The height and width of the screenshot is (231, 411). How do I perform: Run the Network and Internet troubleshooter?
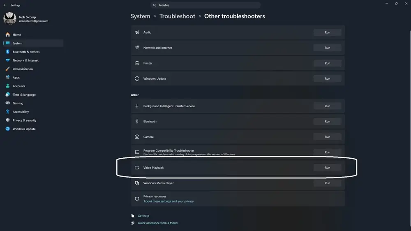[x=328, y=48]
